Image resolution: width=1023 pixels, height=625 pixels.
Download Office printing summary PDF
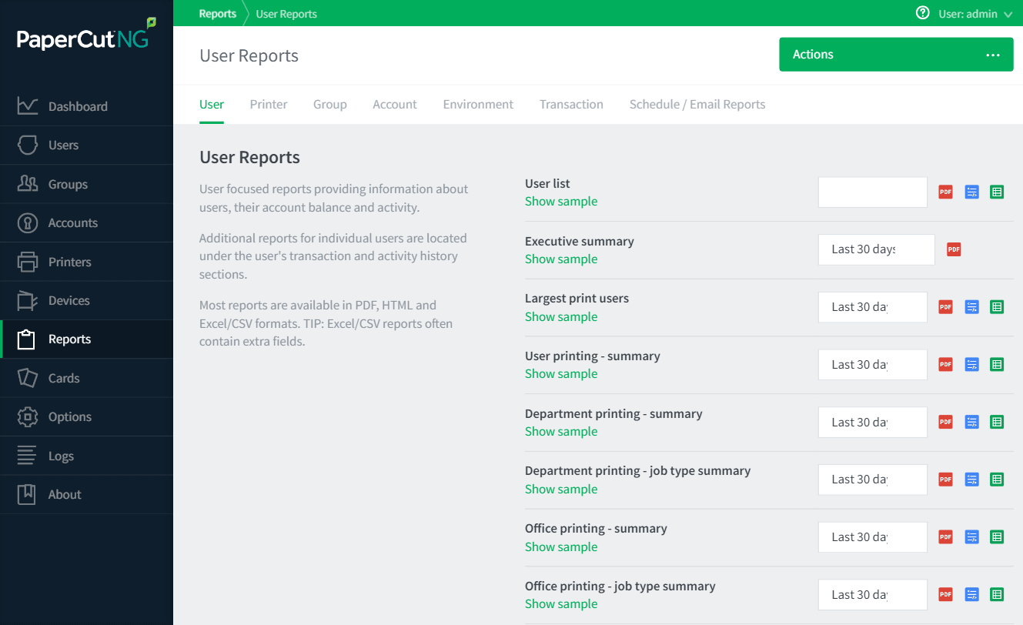(945, 537)
